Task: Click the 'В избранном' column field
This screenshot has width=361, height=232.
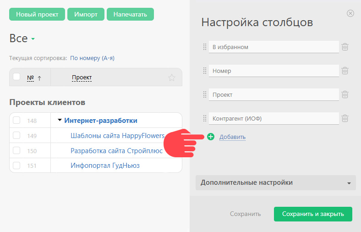Action: tap(274, 47)
